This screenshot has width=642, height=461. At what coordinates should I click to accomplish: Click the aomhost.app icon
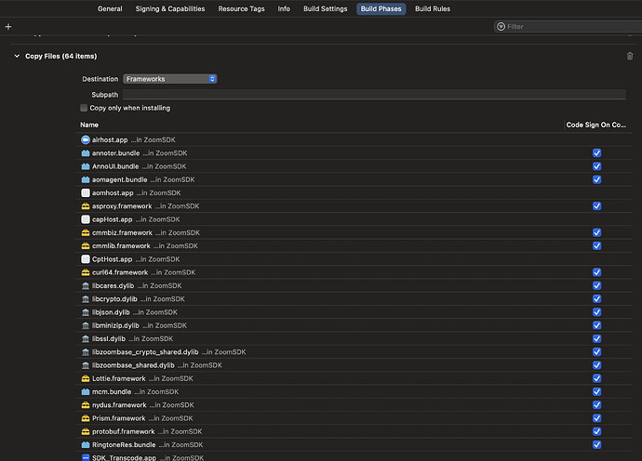[86, 192]
